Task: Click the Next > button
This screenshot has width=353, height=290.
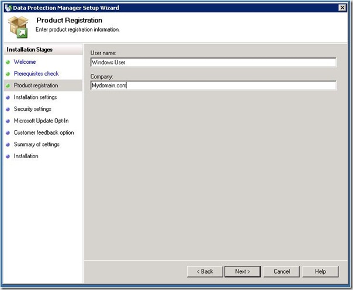Action: coord(243,271)
